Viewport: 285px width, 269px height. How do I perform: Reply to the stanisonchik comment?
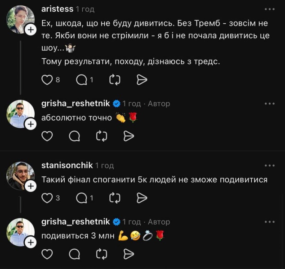(x=82, y=197)
